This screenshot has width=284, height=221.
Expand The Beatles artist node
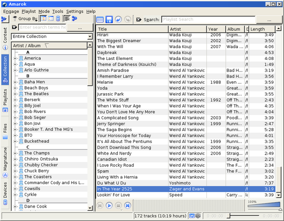click(x=15, y=94)
